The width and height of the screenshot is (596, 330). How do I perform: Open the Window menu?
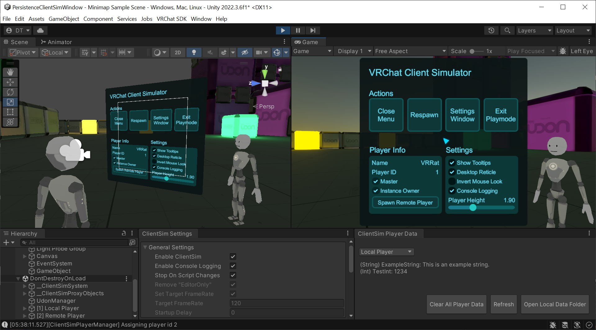[201, 19]
